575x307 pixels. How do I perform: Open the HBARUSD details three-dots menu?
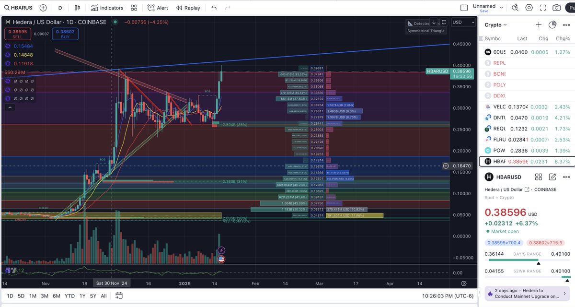(x=566, y=177)
